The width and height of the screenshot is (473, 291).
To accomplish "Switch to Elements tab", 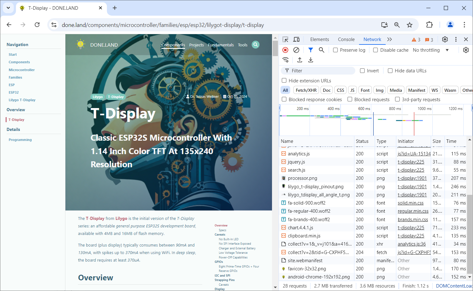I will pyautogui.click(x=320, y=39).
